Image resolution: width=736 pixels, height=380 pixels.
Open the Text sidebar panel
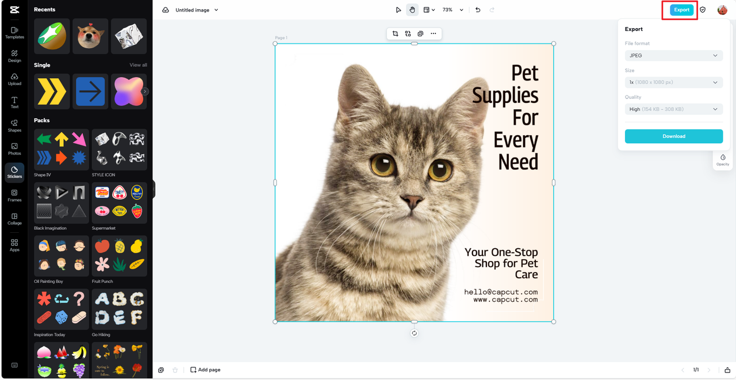pos(14,102)
